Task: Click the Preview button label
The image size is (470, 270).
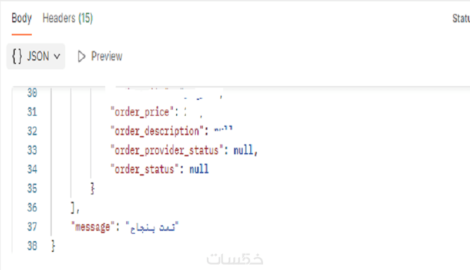Action: tap(106, 56)
